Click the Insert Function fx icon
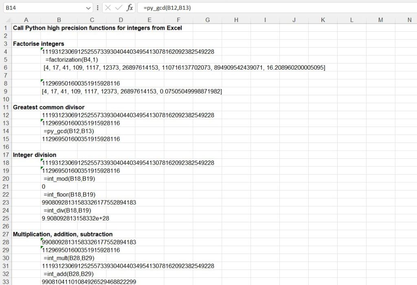 pos(129,8)
